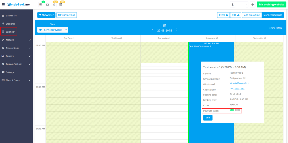This screenshot has width=288, height=143.
Task: Expand Time settings in sidebar
Action: point(16,48)
